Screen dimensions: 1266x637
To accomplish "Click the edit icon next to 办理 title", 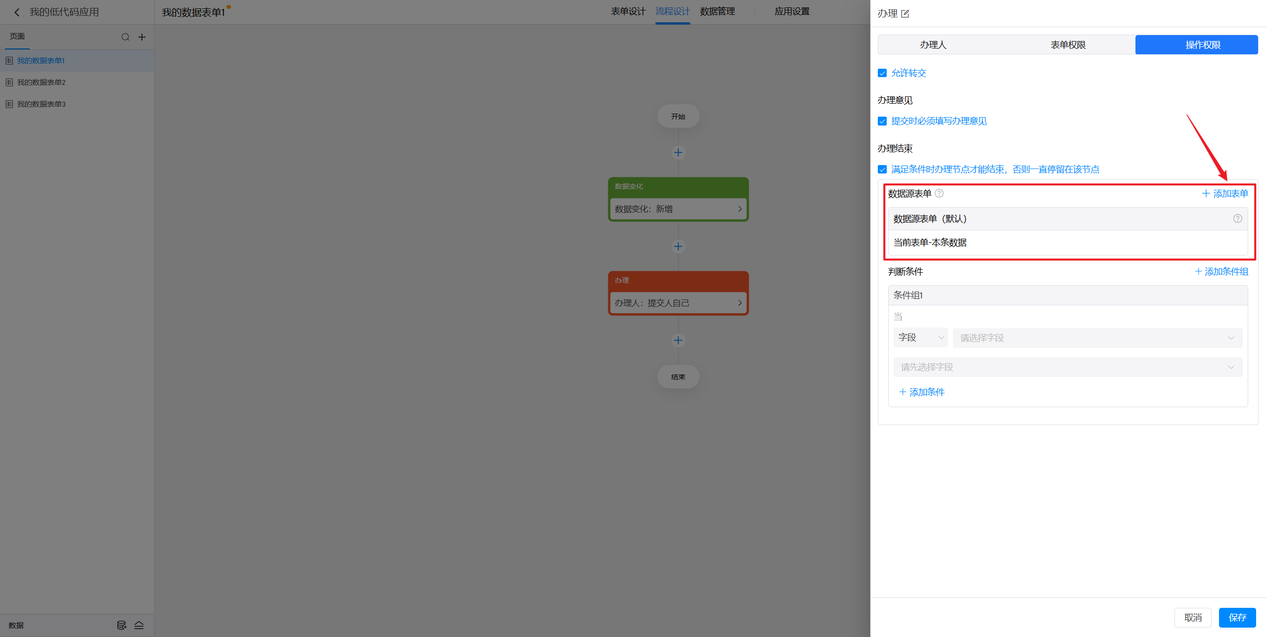I will tap(905, 14).
